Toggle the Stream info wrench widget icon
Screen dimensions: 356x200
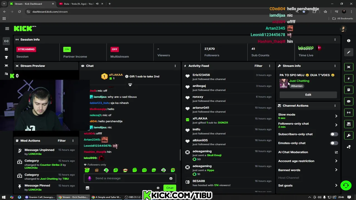[x=349, y=135]
